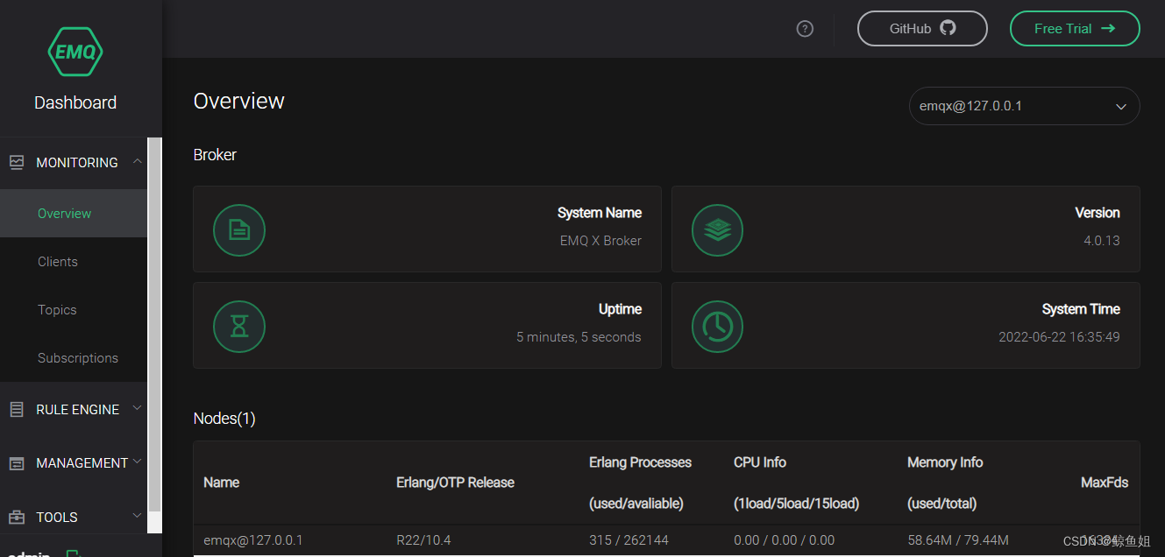Click the emqx@127.0.0.1 table row name
1165x557 pixels.
tap(253, 540)
